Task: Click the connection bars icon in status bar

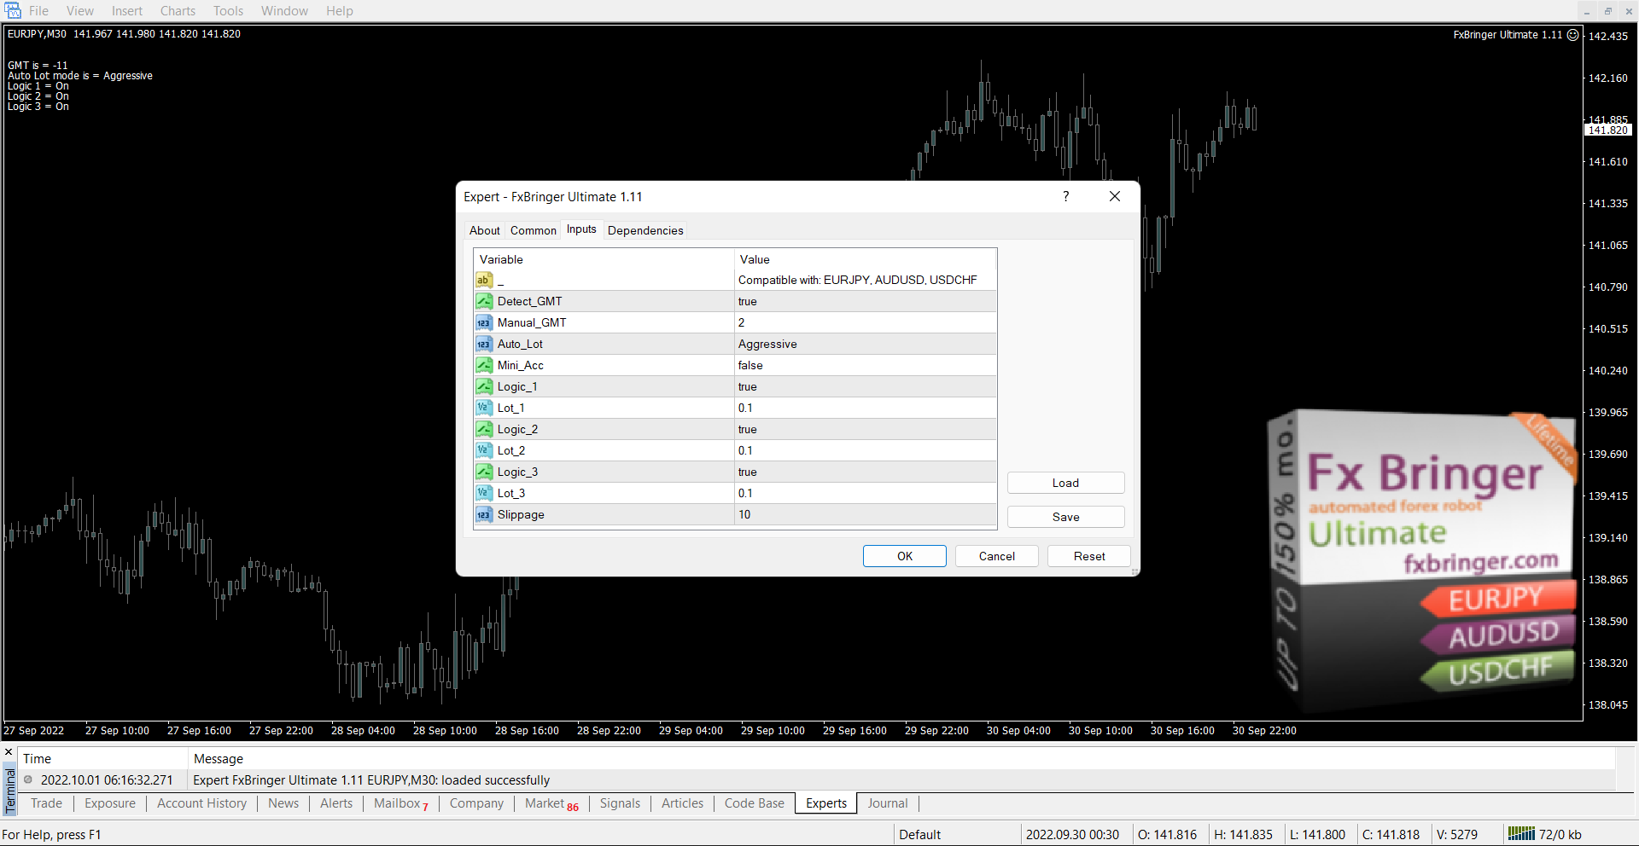Action: point(1521,833)
